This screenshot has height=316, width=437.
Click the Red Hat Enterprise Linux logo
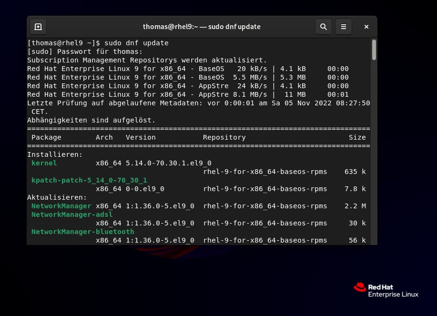click(x=385, y=289)
